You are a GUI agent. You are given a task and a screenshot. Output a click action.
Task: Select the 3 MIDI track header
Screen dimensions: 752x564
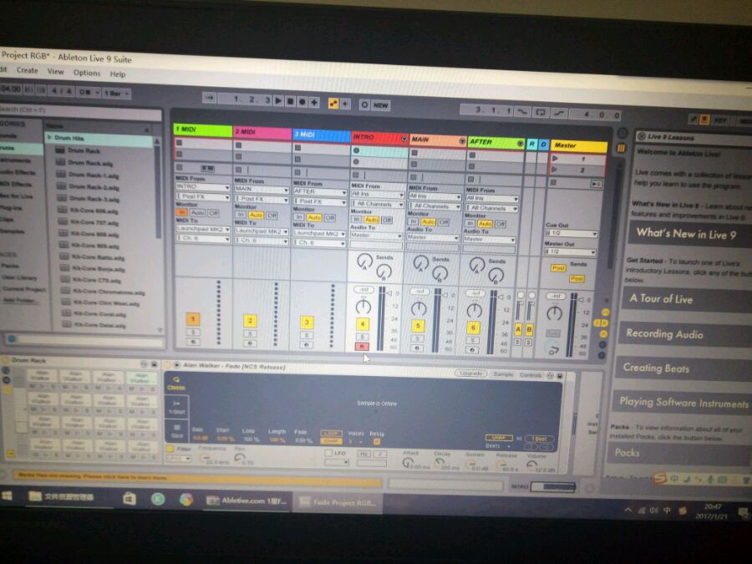point(322,135)
